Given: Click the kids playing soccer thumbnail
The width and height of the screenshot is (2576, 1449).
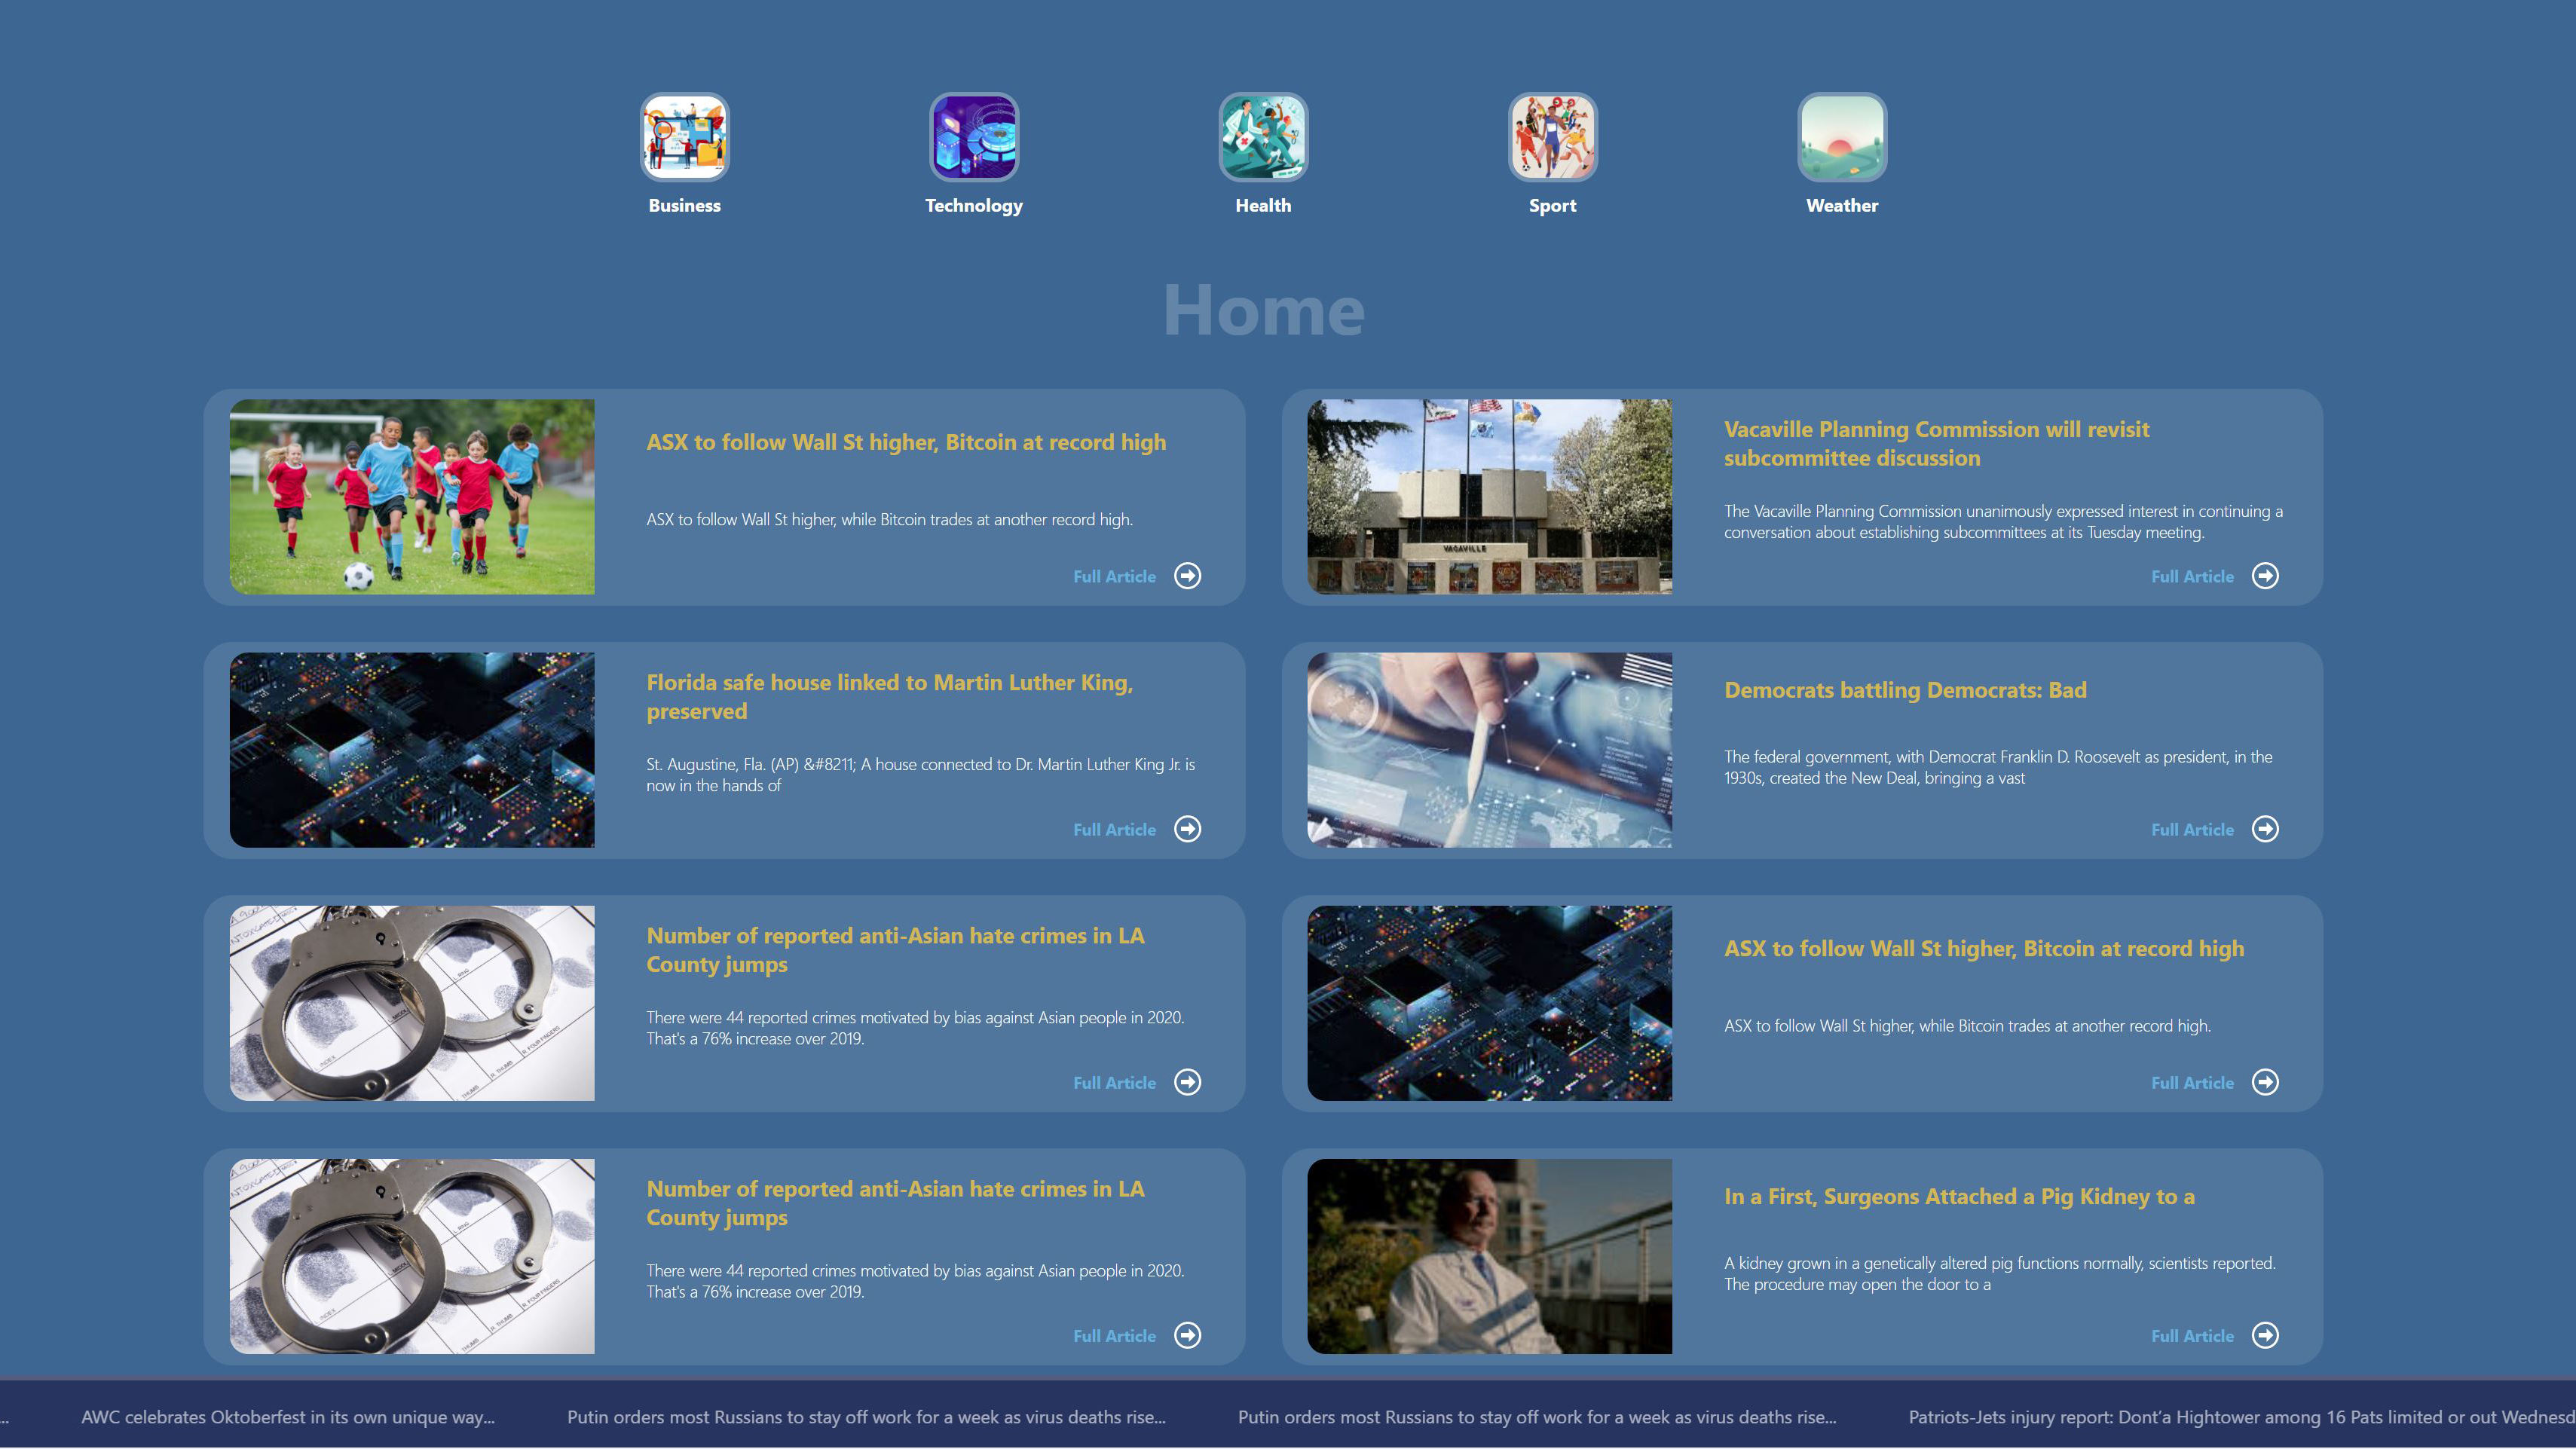Looking at the screenshot, I should pyautogui.click(x=412, y=497).
